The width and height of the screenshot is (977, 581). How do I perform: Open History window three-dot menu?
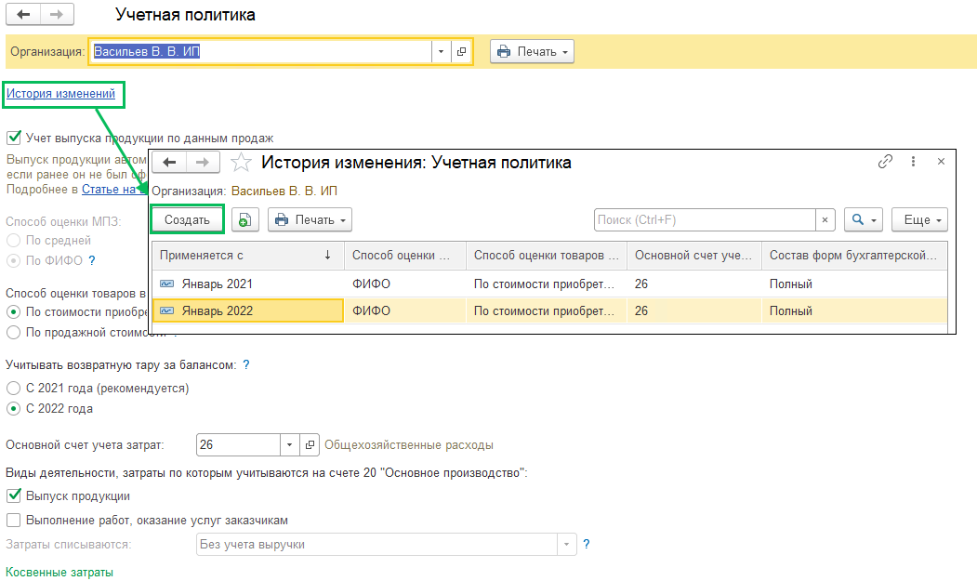pos(913,162)
